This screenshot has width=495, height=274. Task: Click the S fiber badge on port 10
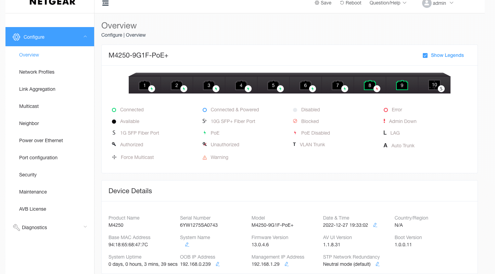pyautogui.click(x=441, y=89)
